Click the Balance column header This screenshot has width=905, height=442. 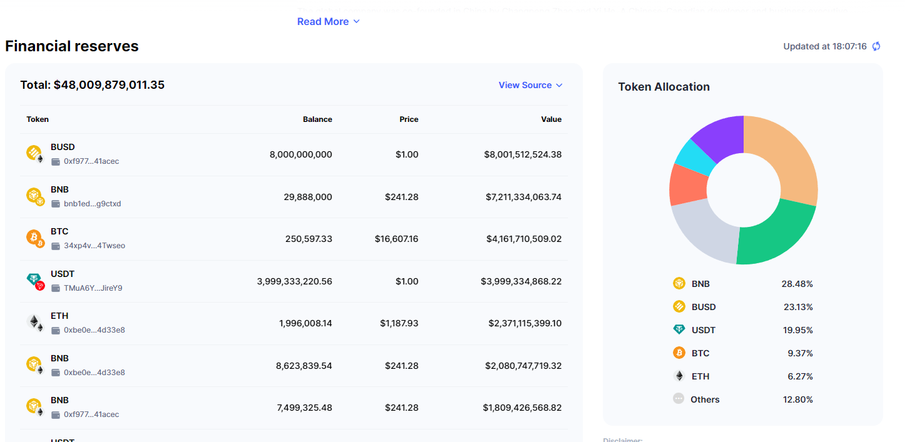[318, 119]
